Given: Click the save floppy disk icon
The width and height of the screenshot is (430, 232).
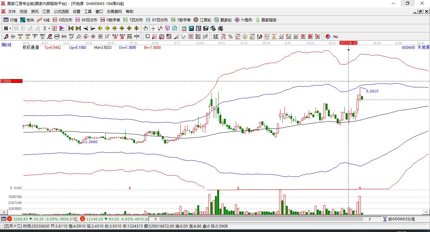Looking at the screenshot, I should point(206,28).
